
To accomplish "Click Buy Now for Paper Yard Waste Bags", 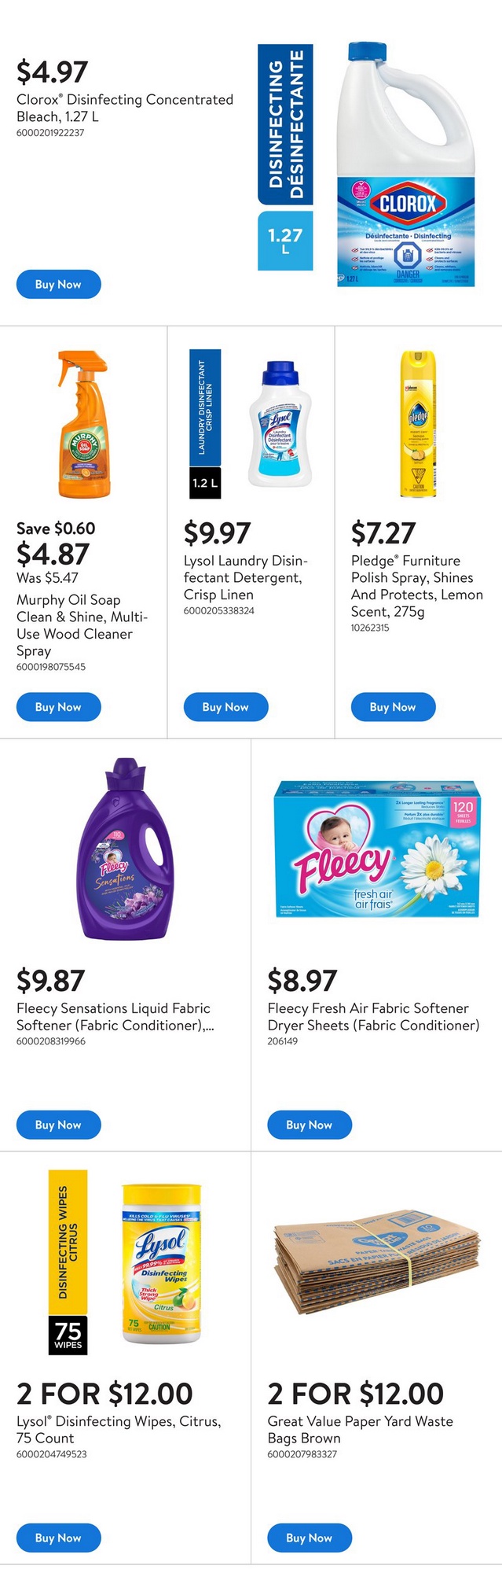I will point(310,1538).
